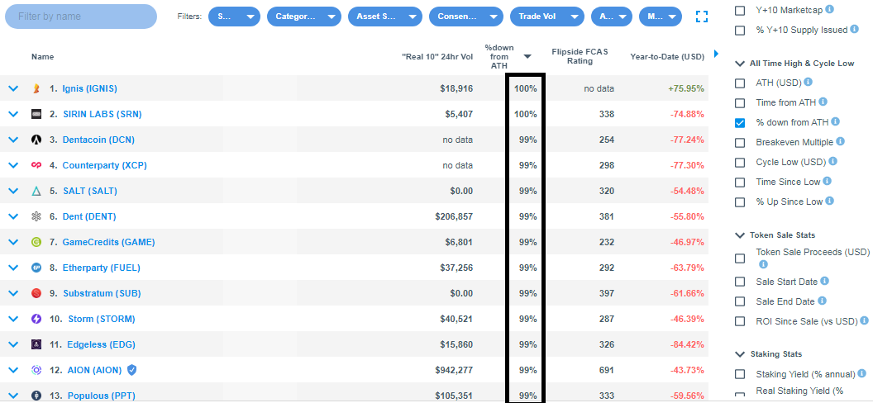Sort by "Real 10" 24hr Vol header
The height and width of the screenshot is (403, 873).
[437, 57]
